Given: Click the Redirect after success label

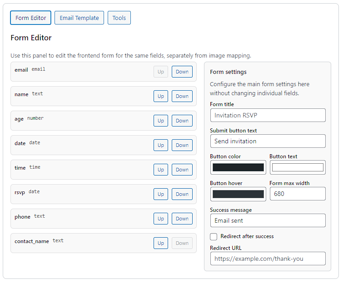Looking at the screenshot, I should pyautogui.click(x=247, y=236).
